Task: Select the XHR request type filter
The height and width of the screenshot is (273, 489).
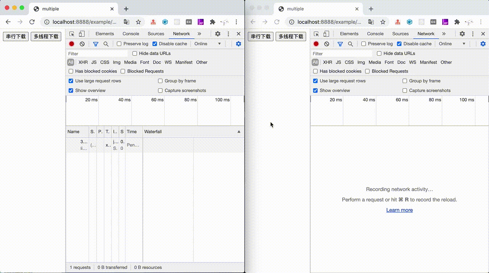Action: pos(83,62)
